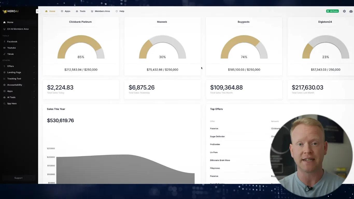The image size is (354, 199).
Task: Click the $217,630.03 Total Sales Last Month value
Action: 307,88
